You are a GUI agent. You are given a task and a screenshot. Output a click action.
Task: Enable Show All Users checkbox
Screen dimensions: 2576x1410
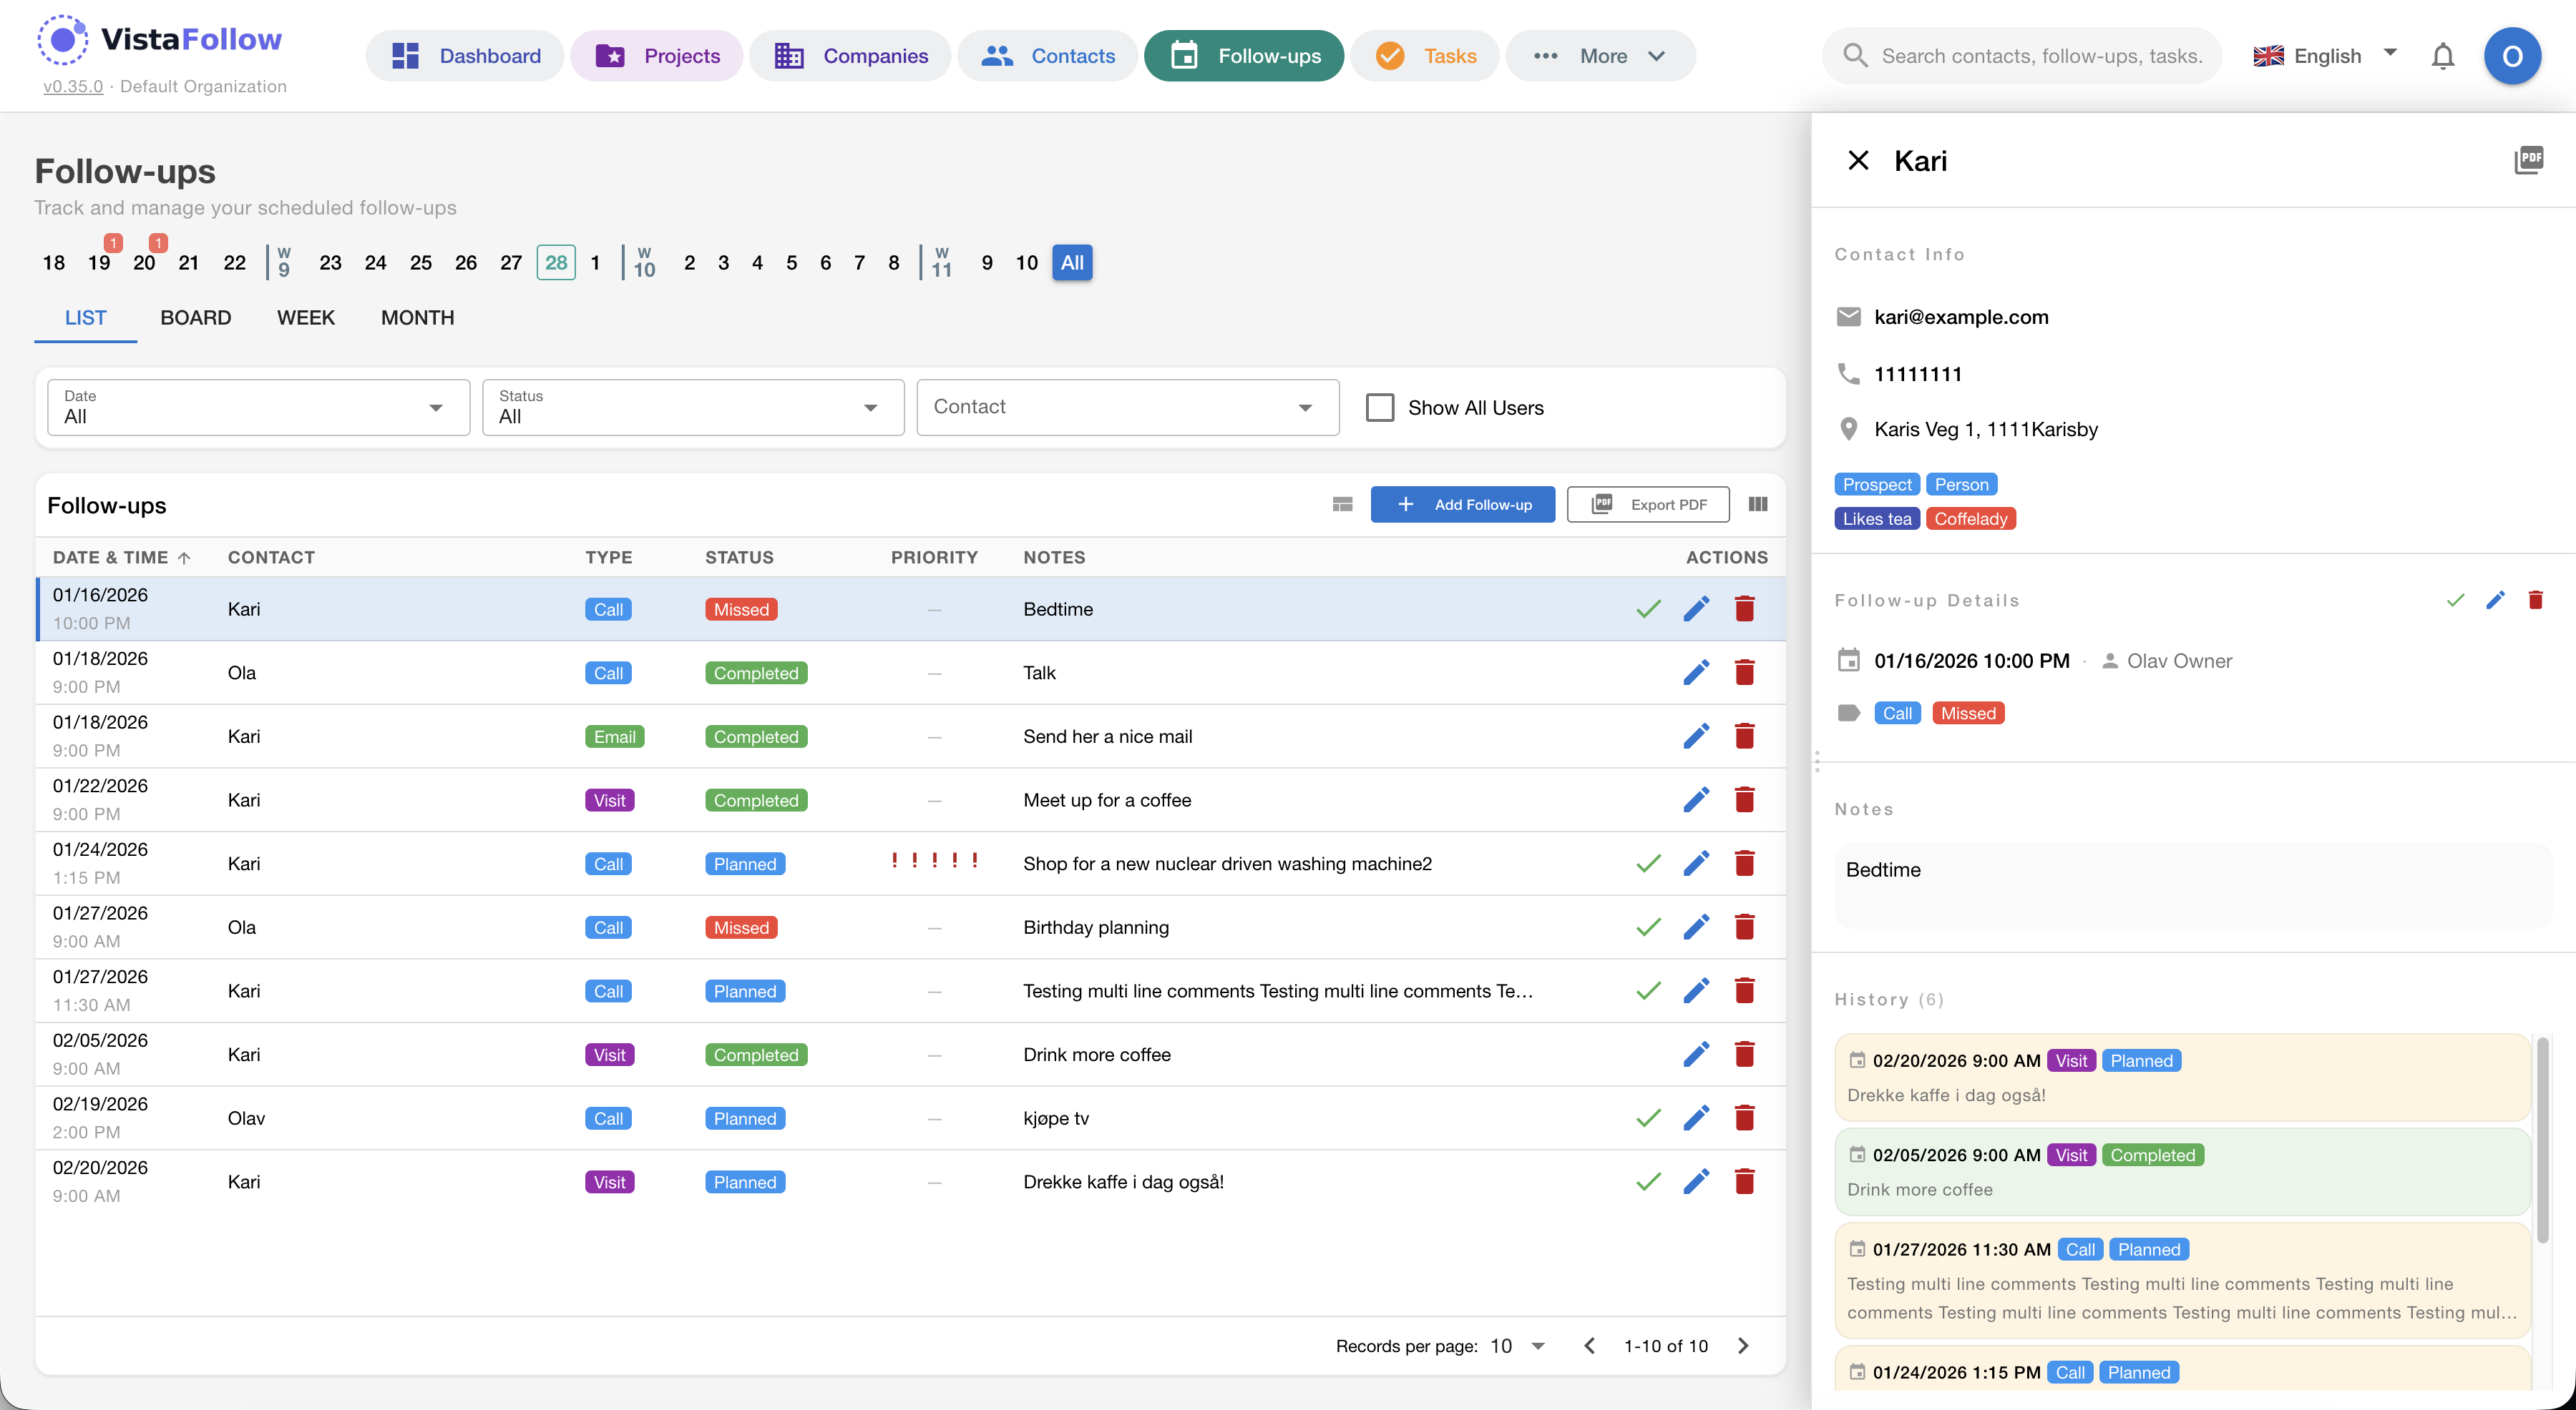[1380, 407]
